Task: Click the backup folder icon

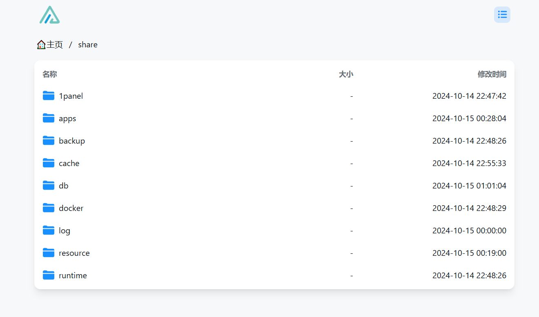Action: tap(49, 141)
